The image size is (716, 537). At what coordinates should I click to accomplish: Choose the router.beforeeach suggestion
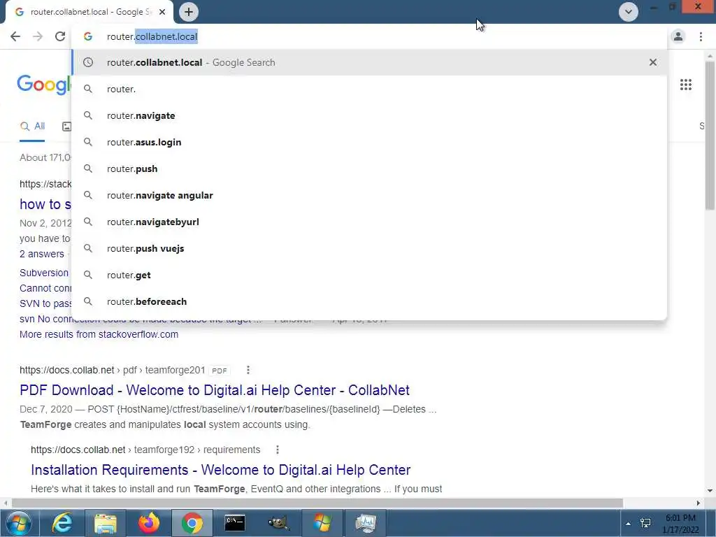point(369,301)
